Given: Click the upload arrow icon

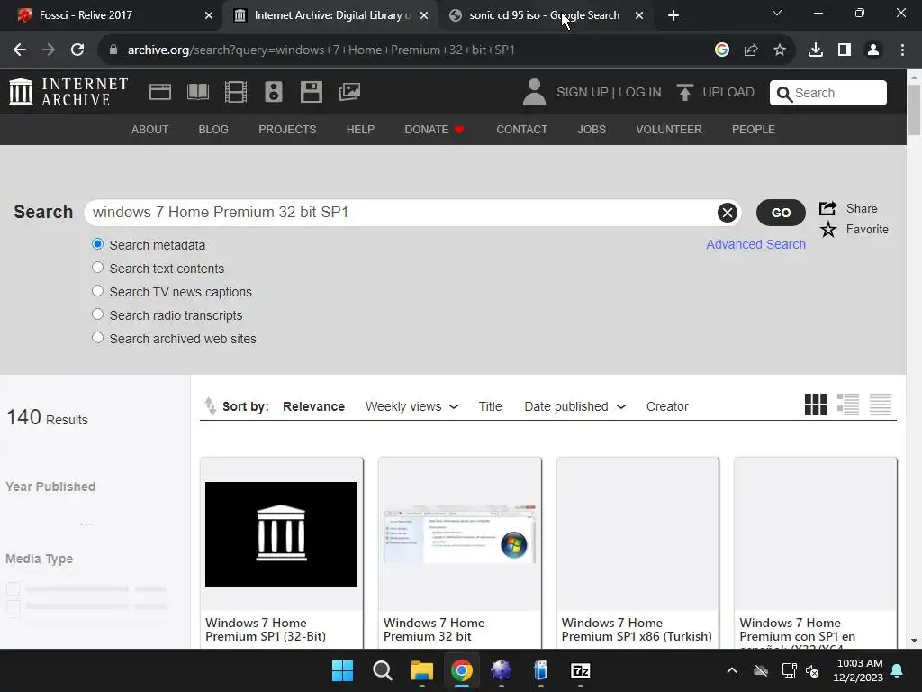Looking at the screenshot, I should 684,93.
